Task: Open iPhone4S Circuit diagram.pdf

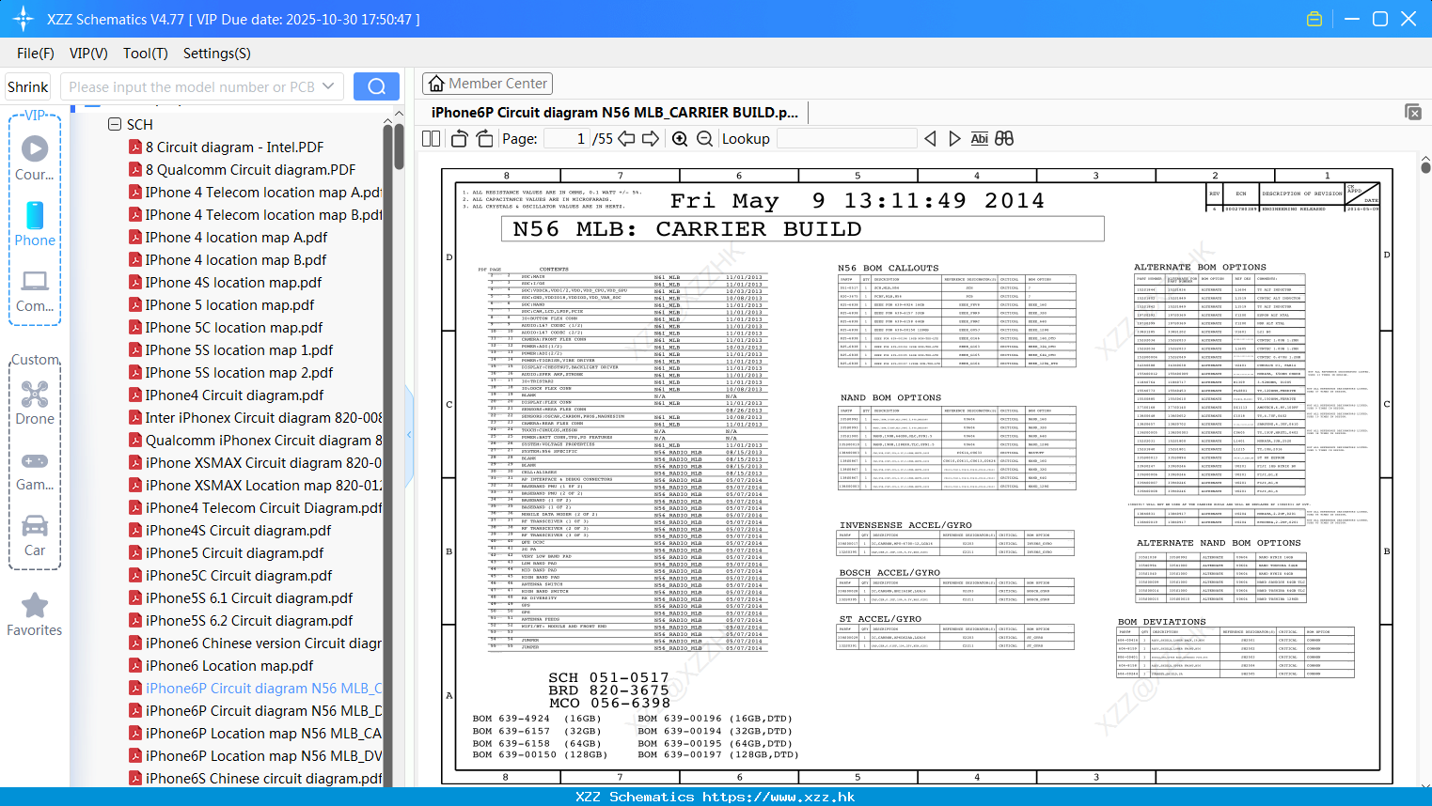Action: (x=238, y=530)
